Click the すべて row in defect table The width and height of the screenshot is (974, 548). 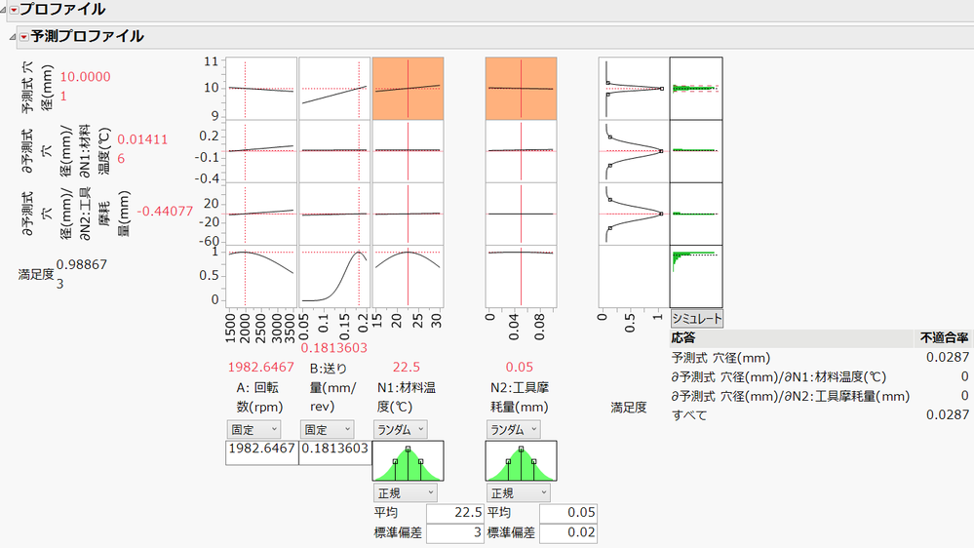click(820, 415)
